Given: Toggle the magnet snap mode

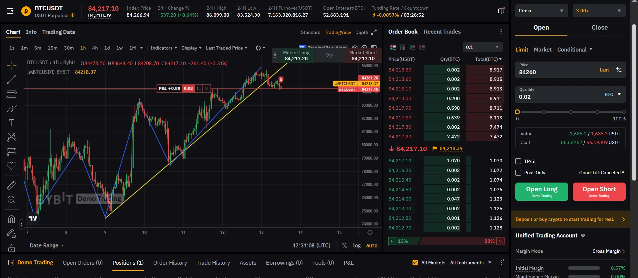Looking at the screenshot, I should coord(11,219).
